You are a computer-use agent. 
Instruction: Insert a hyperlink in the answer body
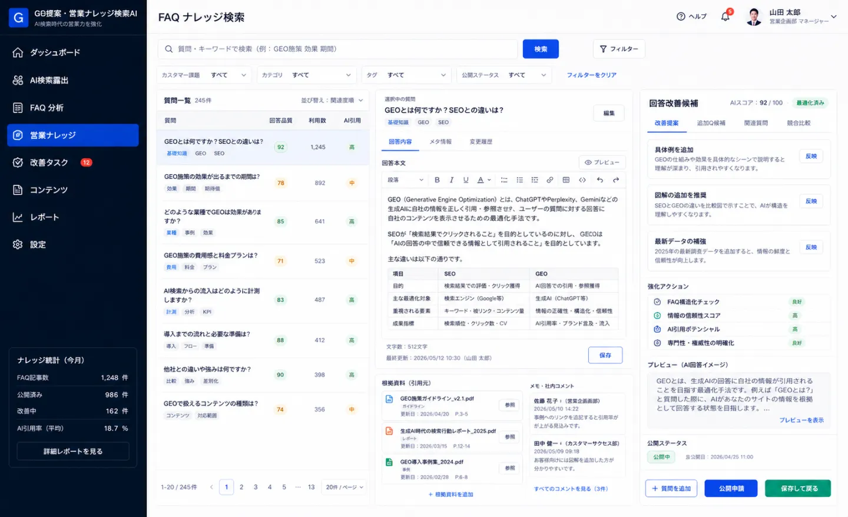point(549,180)
